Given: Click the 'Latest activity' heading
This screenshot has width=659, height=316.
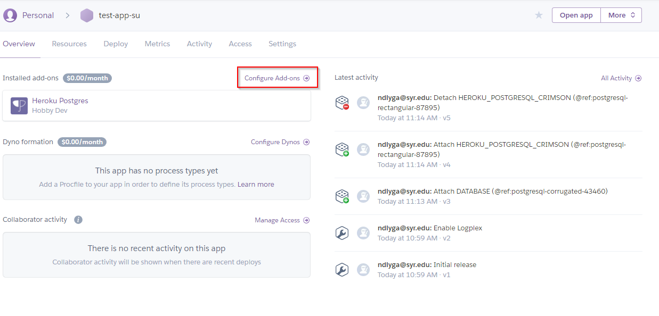Looking at the screenshot, I should click(356, 78).
